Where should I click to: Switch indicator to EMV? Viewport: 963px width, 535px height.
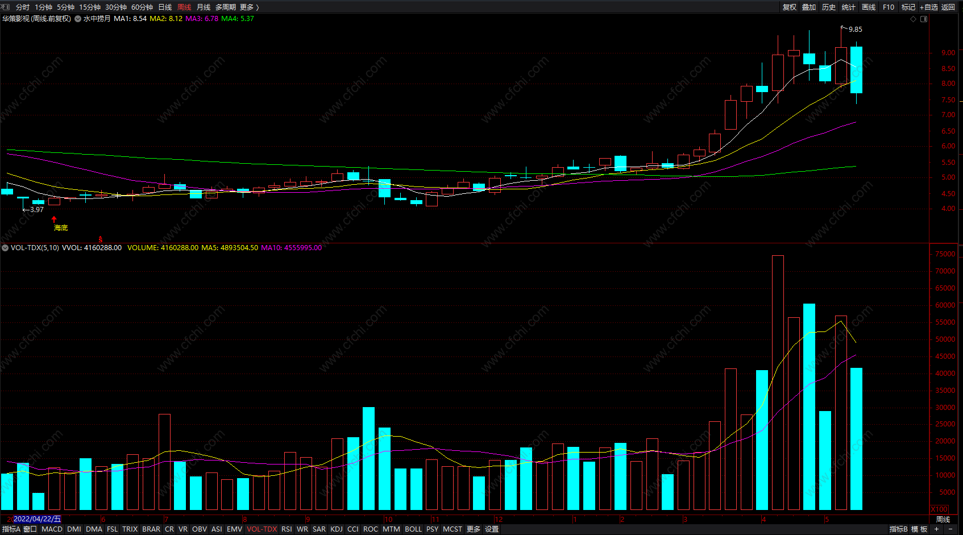[x=234, y=529]
